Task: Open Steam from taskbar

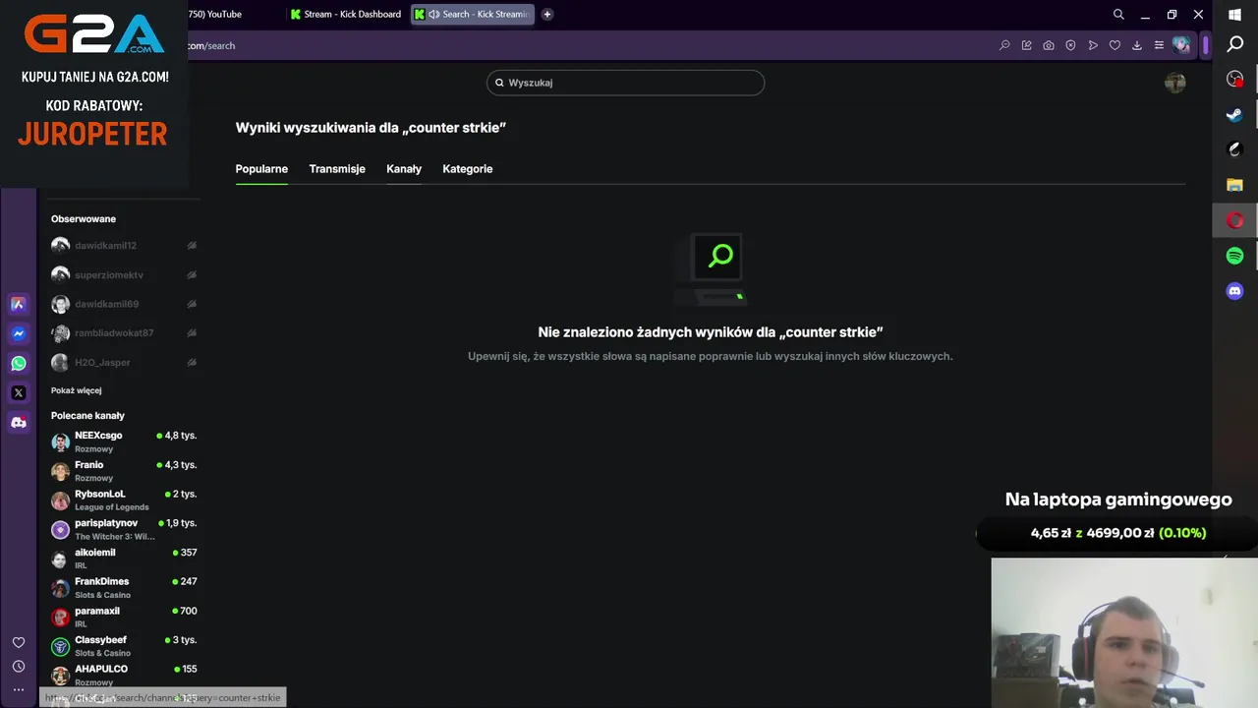Action: (1235, 114)
